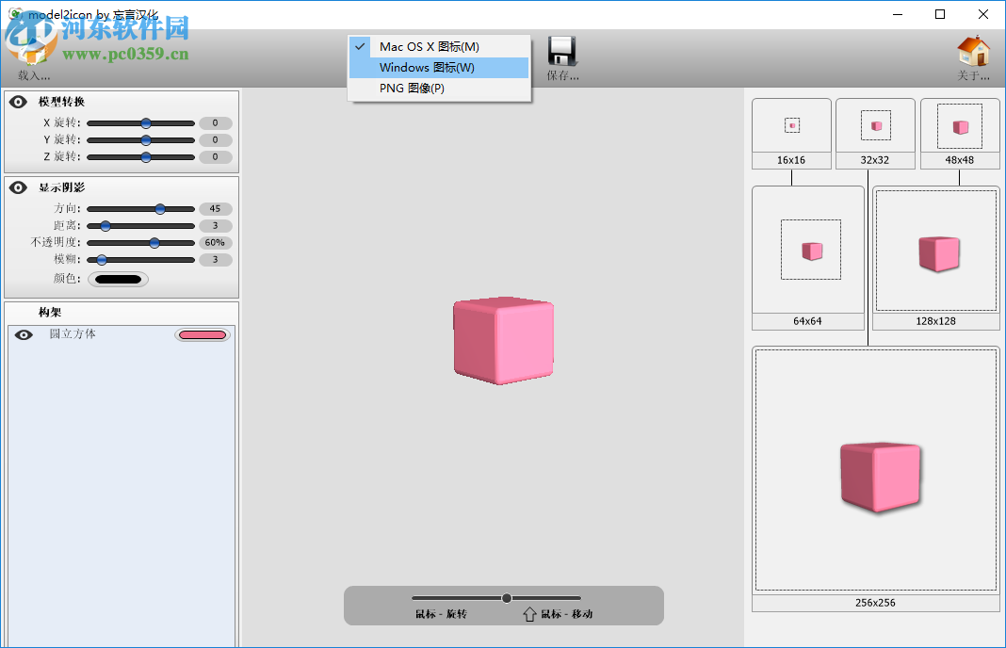Click the 模型转换 section header
The width and height of the screenshot is (1006, 648).
[61, 102]
